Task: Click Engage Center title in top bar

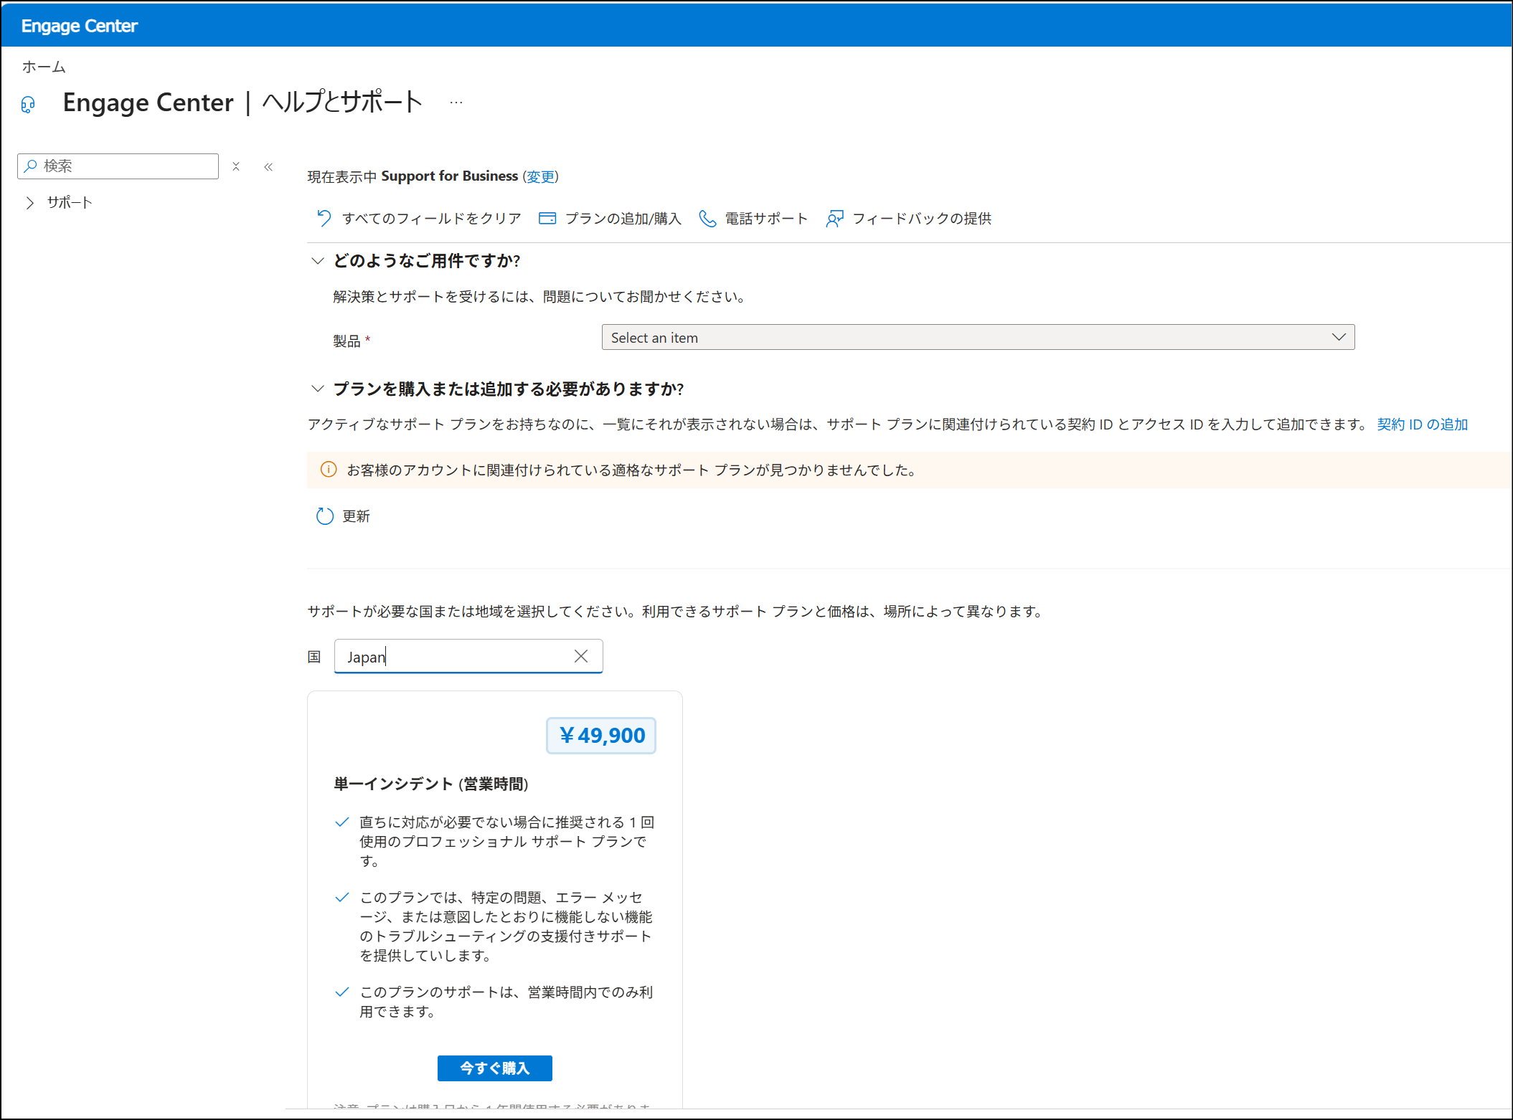Action: [x=80, y=26]
